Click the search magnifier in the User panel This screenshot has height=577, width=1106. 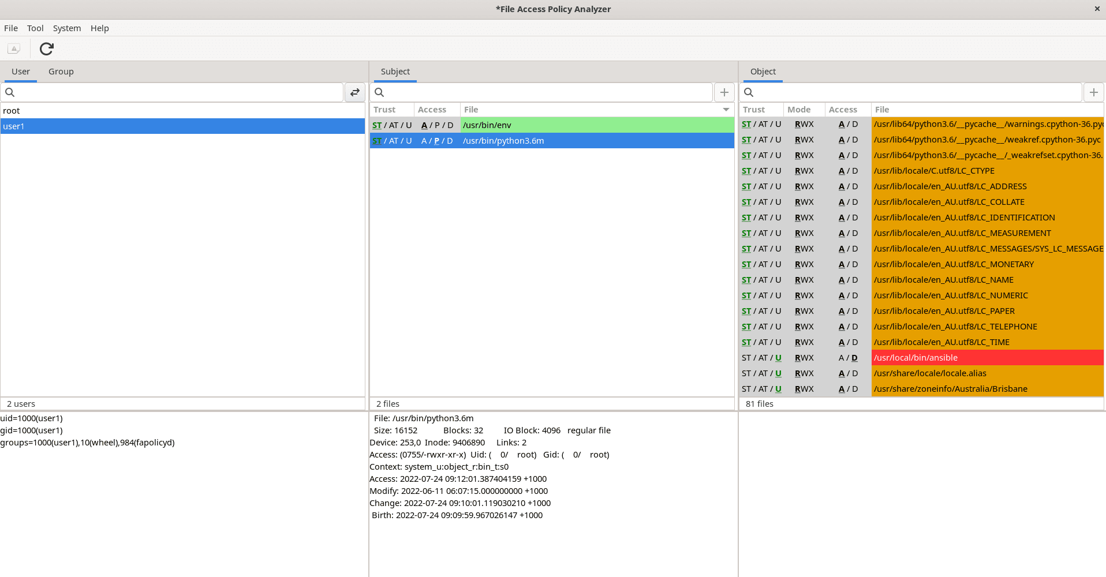10,92
